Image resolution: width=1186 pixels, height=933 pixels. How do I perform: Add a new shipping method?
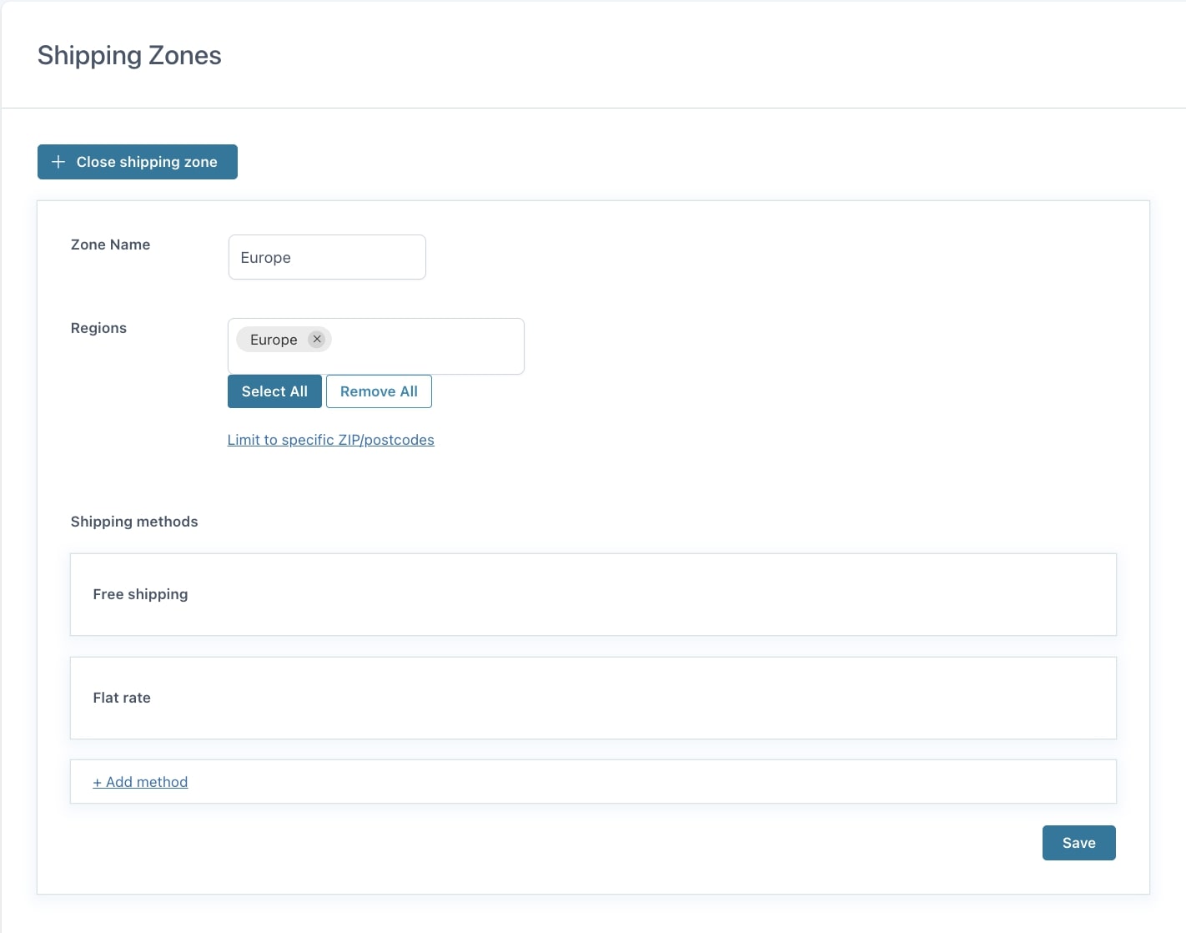click(x=140, y=782)
